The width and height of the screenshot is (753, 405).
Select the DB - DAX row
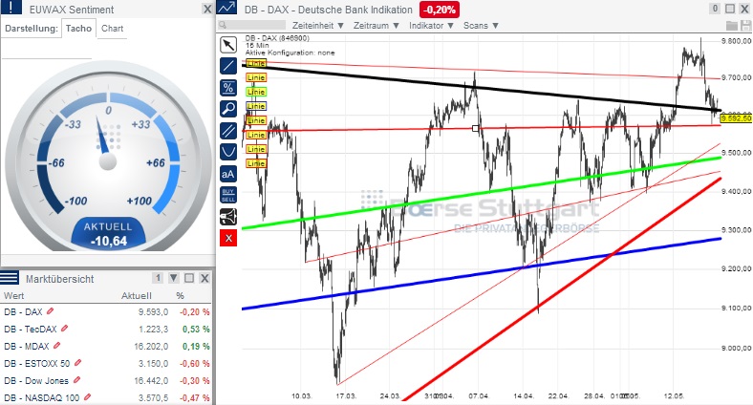click(x=106, y=312)
